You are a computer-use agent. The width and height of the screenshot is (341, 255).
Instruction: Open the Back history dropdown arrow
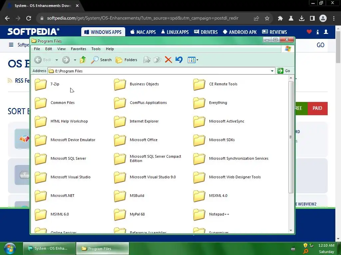tap(57, 60)
